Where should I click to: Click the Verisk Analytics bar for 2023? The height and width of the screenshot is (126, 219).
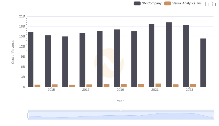(193, 86)
